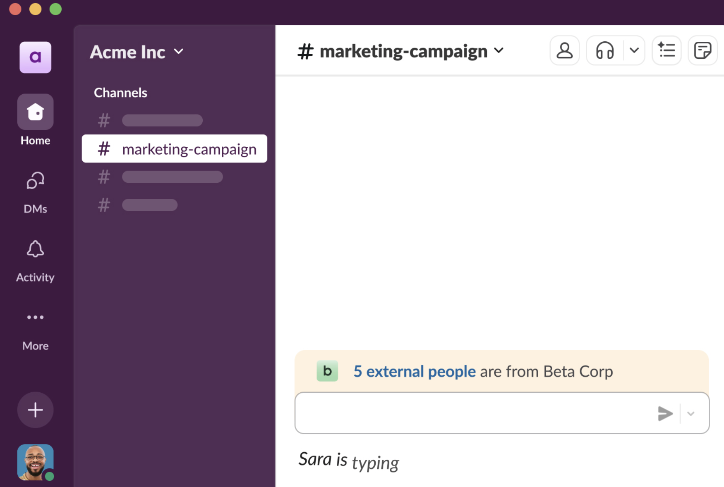Click the 5 external people link

415,371
